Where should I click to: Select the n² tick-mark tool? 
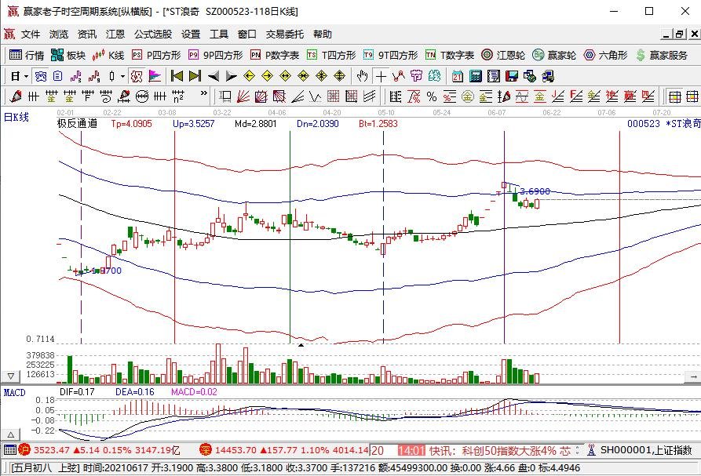coord(178,96)
